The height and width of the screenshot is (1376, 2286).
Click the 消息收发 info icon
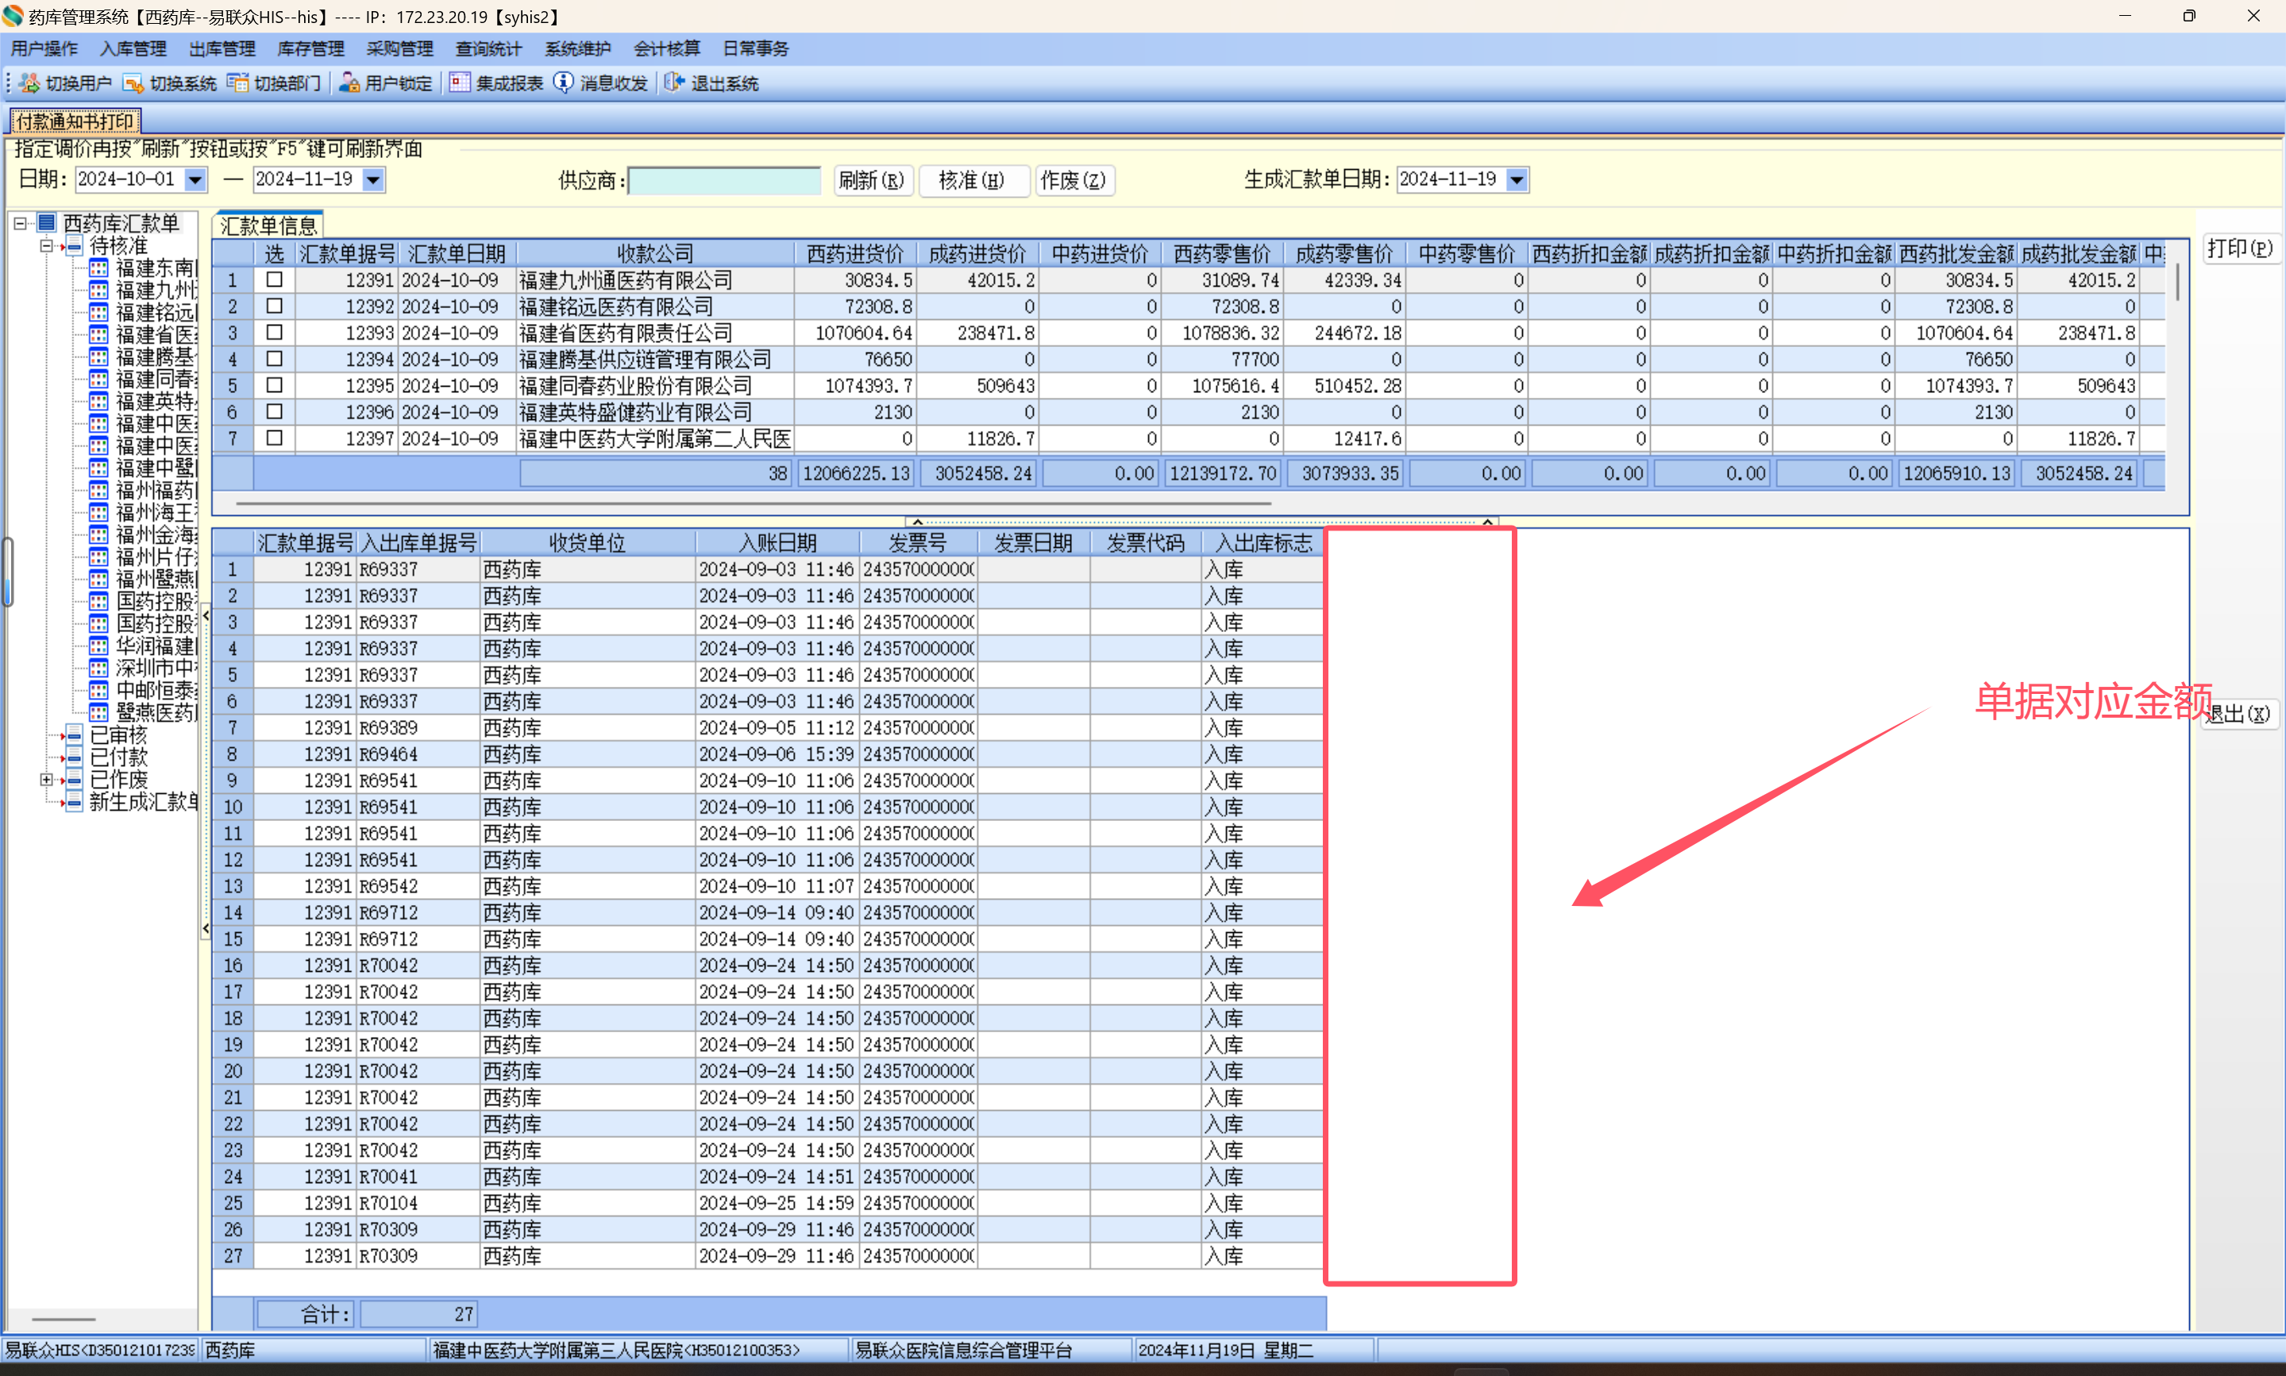coord(564,83)
